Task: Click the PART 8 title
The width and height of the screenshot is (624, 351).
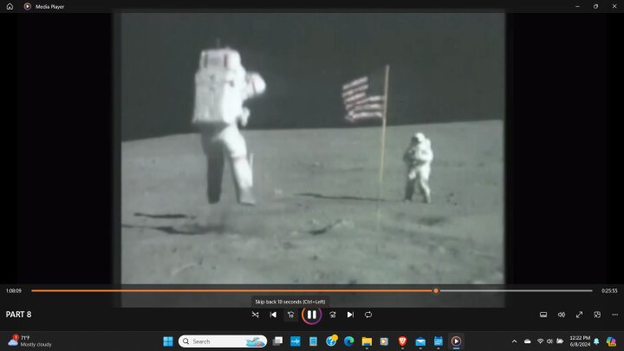Action: (18, 315)
